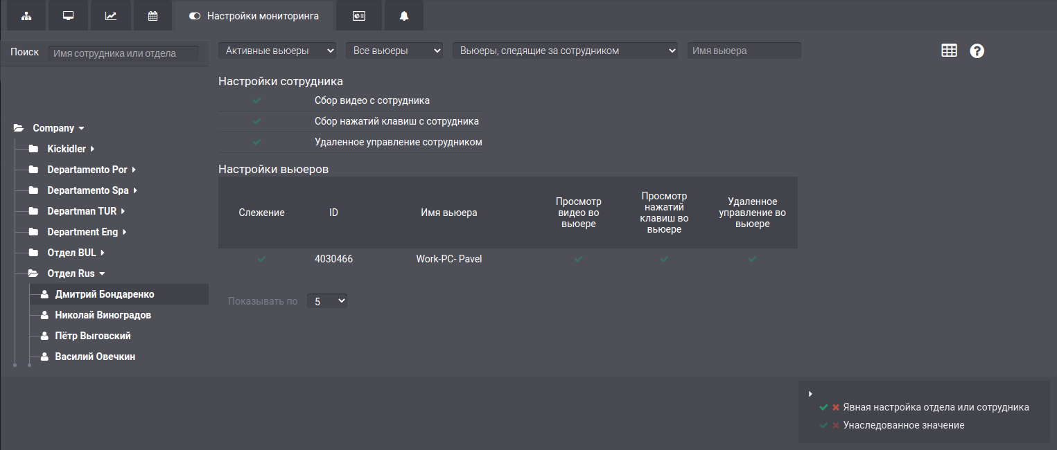Toggle 'Сбор нажатий клавиш с сотрудника' checkmark
The height and width of the screenshot is (450, 1057).
click(x=257, y=121)
